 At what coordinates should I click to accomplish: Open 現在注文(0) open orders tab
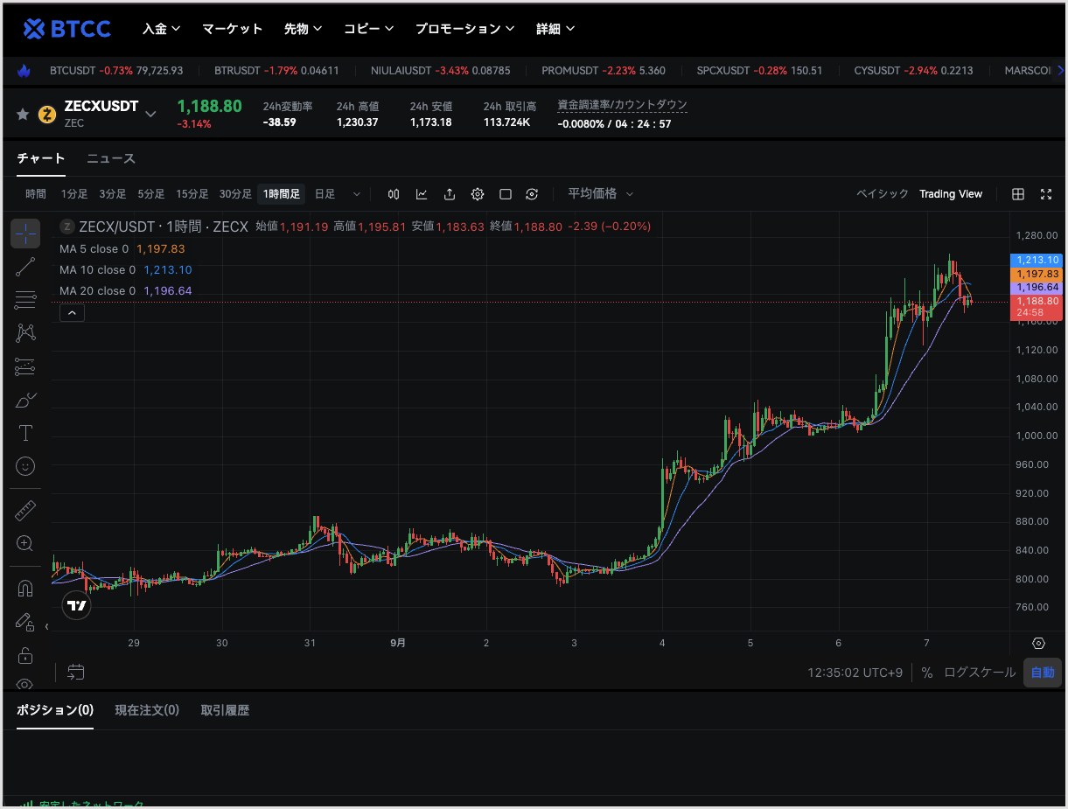tap(147, 710)
